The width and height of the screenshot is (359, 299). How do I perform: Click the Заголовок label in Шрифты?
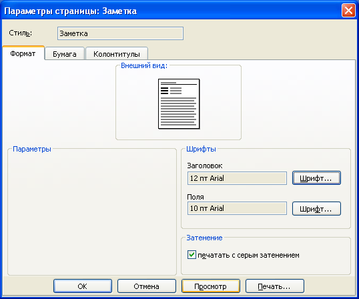(x=205, y=166)
